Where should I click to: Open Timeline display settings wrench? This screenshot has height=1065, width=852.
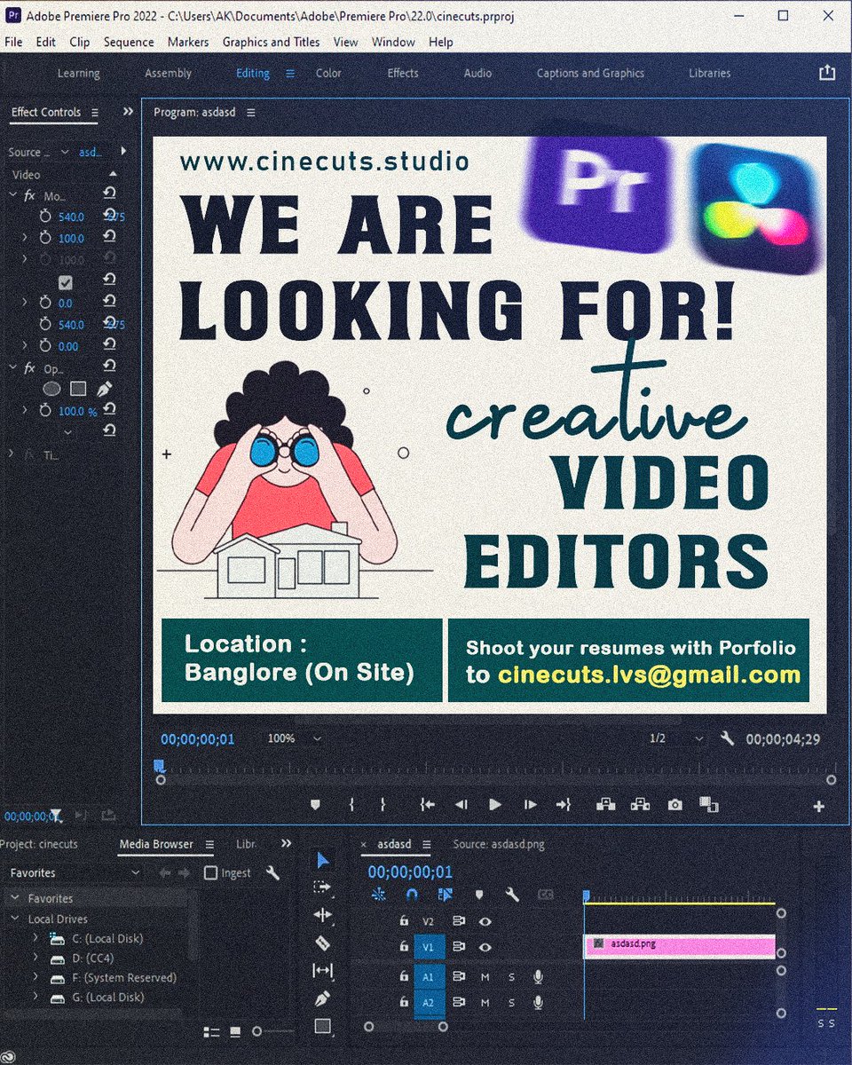tap(512, 895)
